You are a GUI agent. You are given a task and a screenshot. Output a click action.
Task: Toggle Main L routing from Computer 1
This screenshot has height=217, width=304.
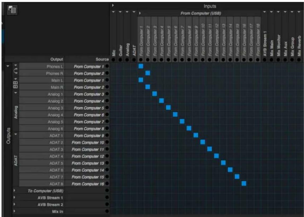point(141,80)
